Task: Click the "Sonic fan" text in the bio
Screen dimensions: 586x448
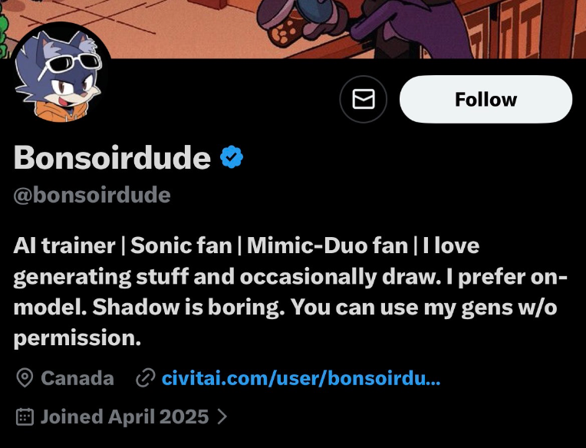Action: 181,245
